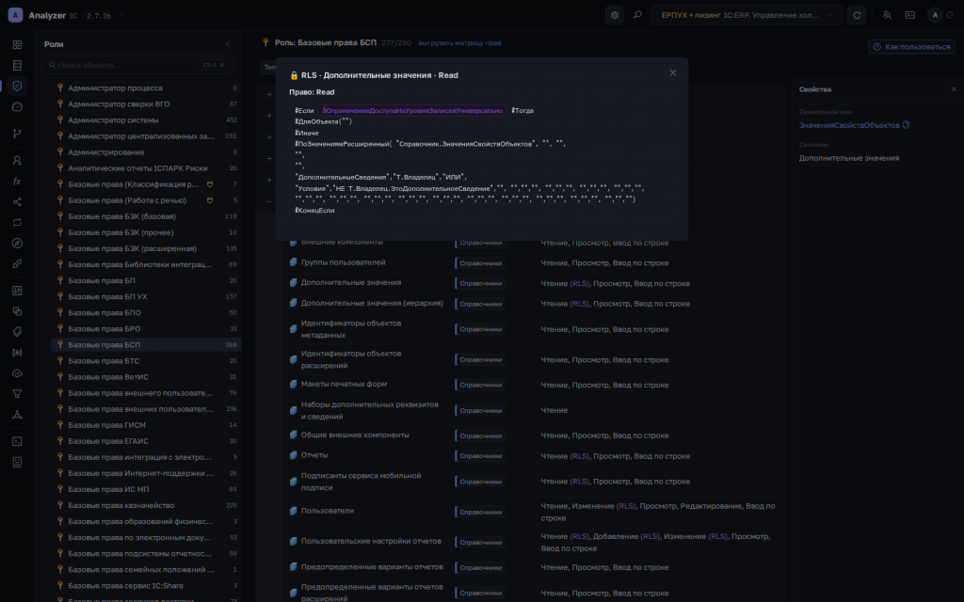964x602 pixels.
Task: Select the Базовые права БП УХ role
Action: point(146,296)
